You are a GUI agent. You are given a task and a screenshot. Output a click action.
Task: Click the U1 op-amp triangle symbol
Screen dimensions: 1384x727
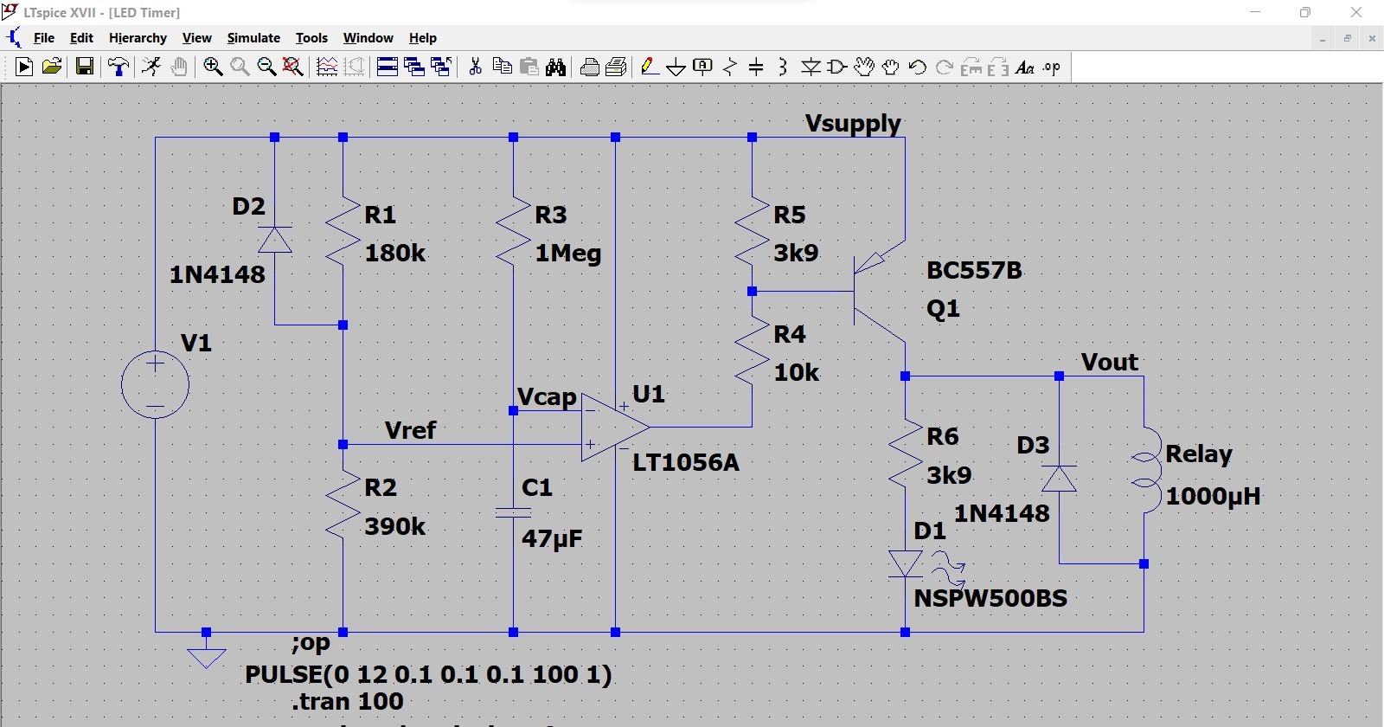tap(613, 427)
